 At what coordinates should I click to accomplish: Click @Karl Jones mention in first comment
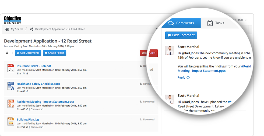click(x=190, y=53)
